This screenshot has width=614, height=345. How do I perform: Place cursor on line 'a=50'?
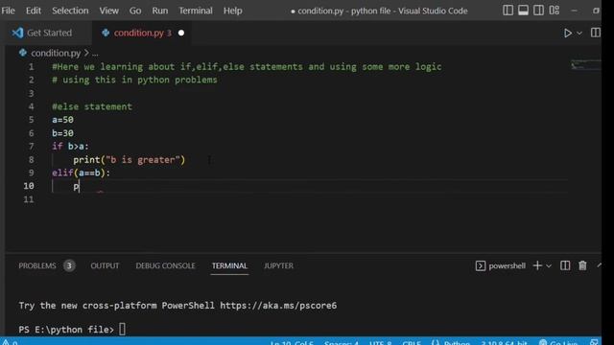coord(62,120)
